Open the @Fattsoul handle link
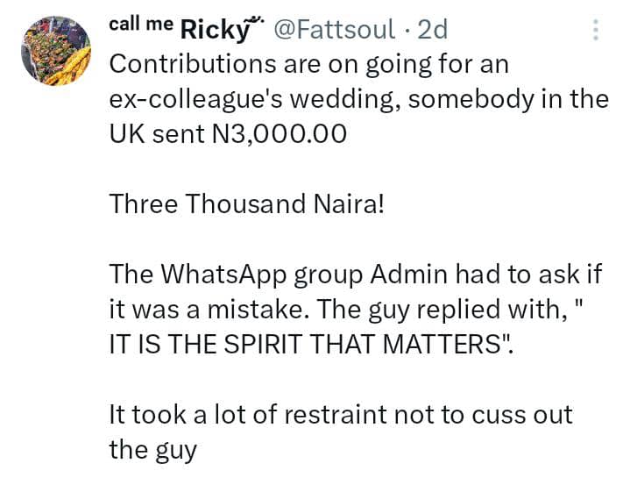 (x=335, y=29)
